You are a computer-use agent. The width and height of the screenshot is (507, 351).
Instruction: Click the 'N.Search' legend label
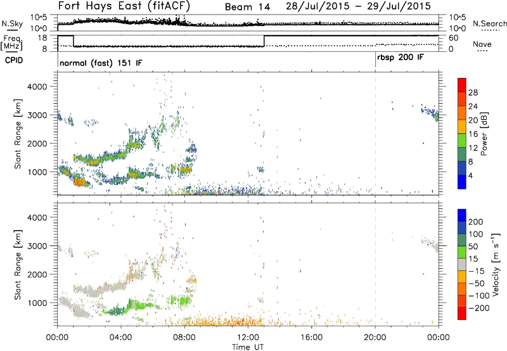[489, 23]
